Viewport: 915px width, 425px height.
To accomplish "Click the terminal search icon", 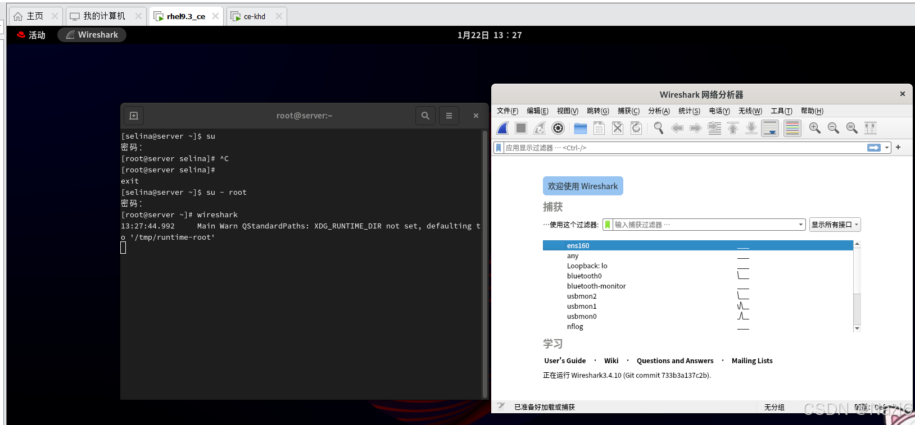I will point(425,116).
